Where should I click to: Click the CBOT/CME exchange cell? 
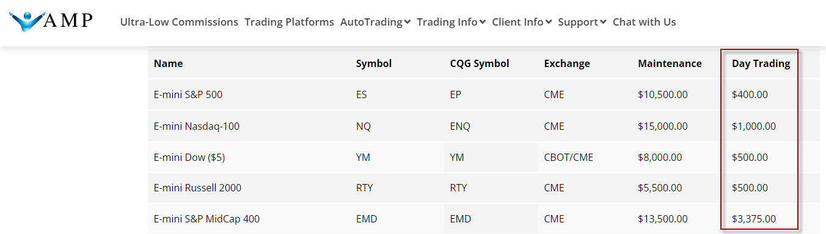(x=569, y=157)
